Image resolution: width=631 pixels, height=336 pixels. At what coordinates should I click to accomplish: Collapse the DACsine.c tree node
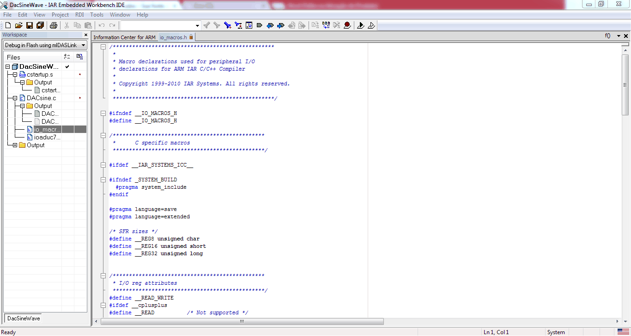tap(15, 98)
